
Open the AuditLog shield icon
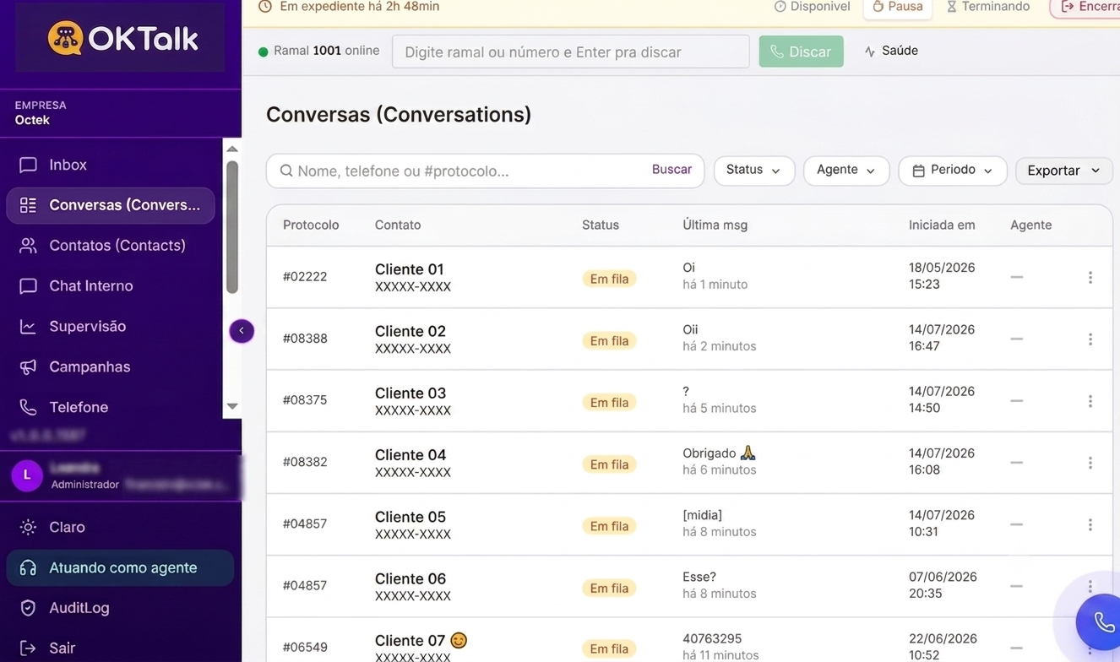tap(28, 608)
